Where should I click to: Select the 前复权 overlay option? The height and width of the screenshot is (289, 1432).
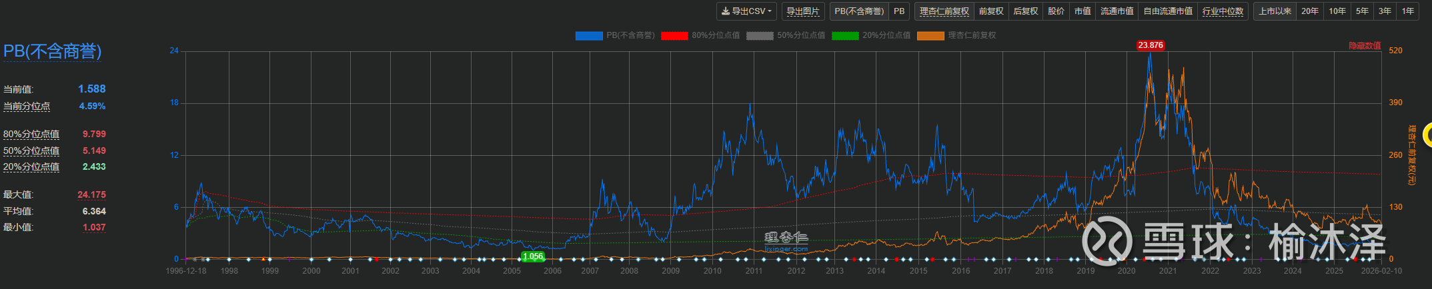coord(991,11)
